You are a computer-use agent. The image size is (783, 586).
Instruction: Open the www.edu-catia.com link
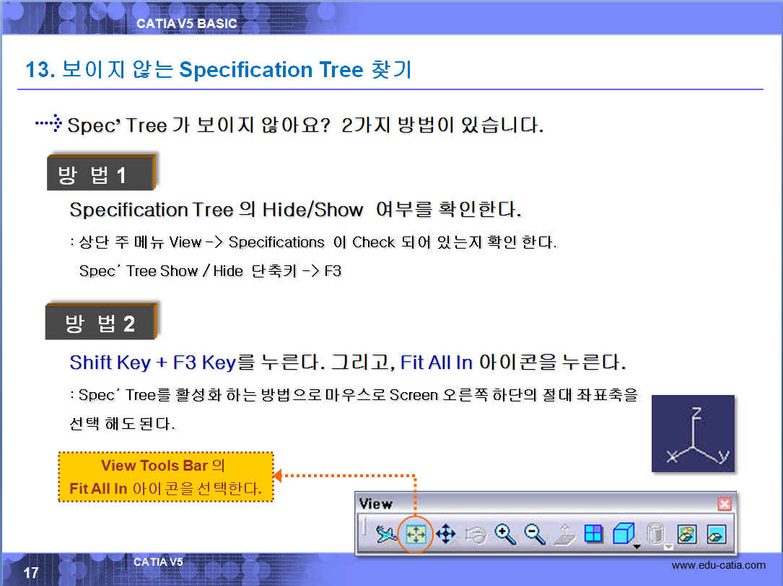pyautogui.click(x=718, y=565)
